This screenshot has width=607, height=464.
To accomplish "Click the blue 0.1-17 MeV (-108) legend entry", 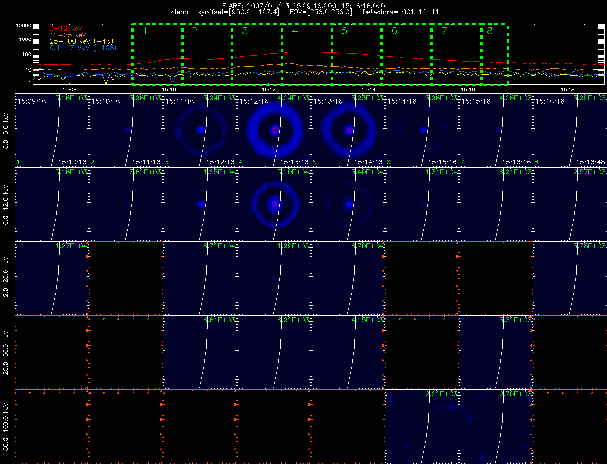I will point(82,48).
